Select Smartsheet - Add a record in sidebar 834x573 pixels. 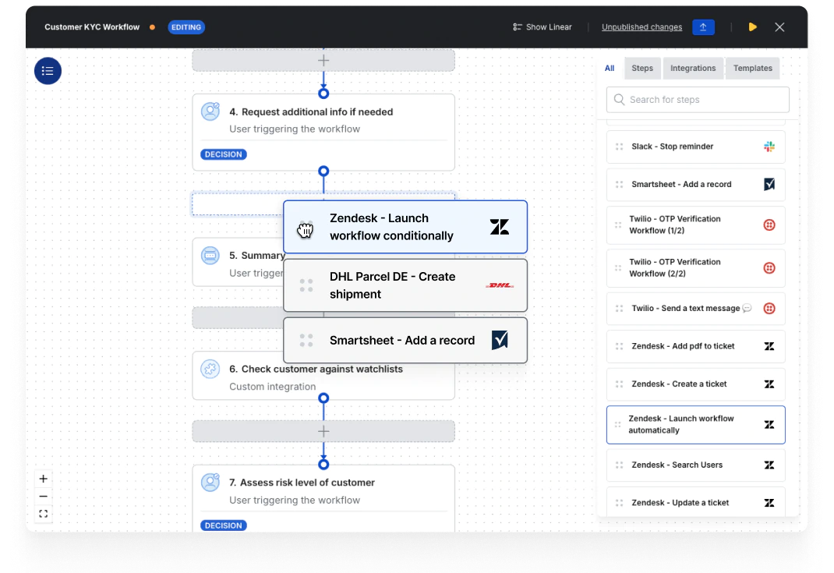(695, 184)
